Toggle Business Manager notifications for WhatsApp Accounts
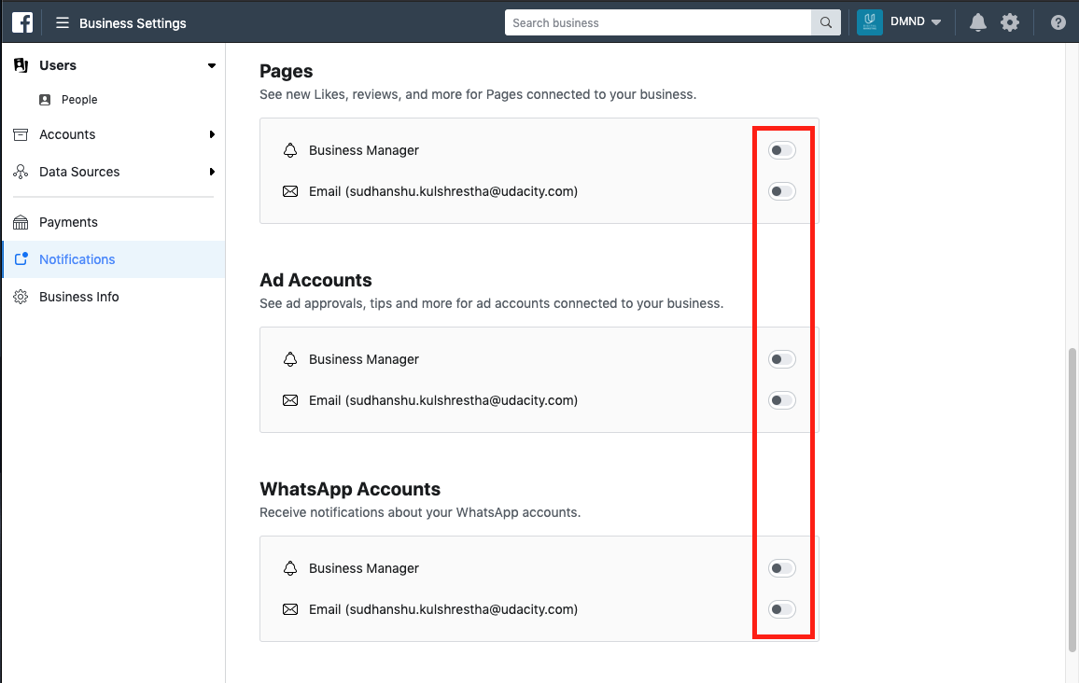This screenshot has height=683, width=1079. click(x=781, y=567)
